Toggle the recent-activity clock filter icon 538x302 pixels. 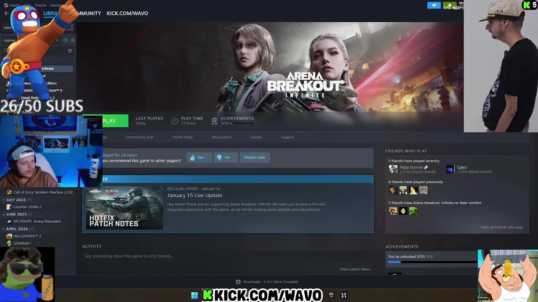[x=66, y=40]
